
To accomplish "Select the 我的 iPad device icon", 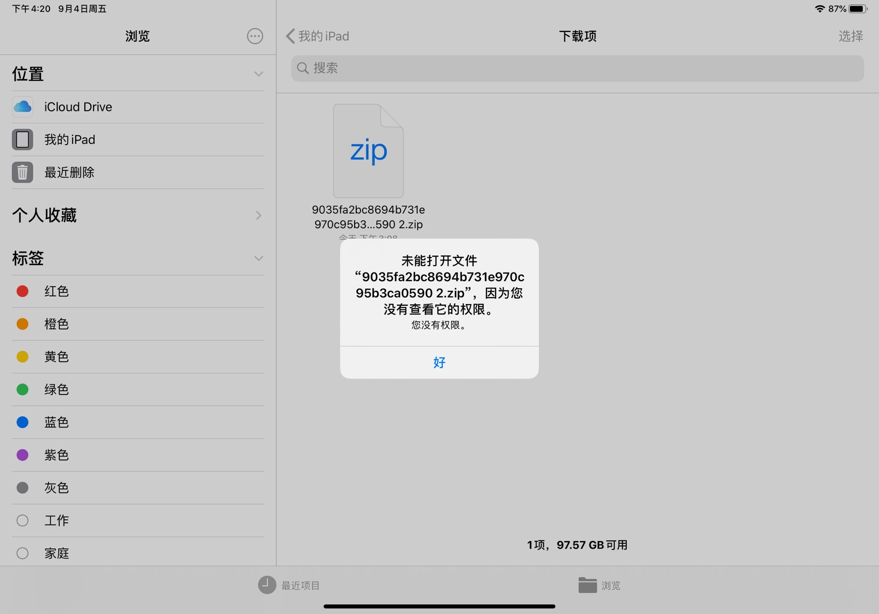I will tap(22, 139).
